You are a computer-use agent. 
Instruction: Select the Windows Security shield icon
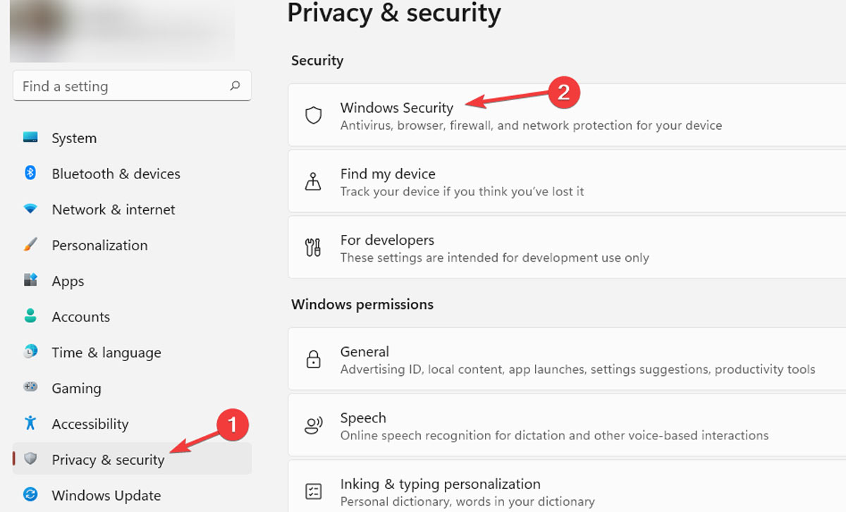click(x=313, y=115)
